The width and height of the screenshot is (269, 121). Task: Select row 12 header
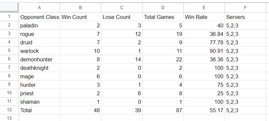(9, 110)
